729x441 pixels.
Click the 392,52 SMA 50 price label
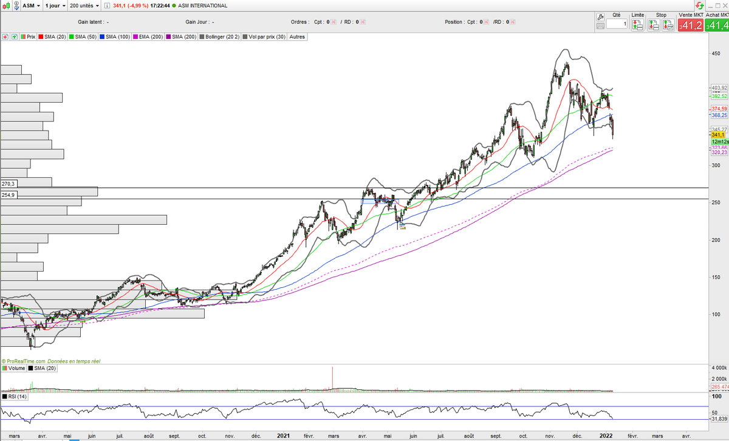pyautogui.click(x=719, y=96)
